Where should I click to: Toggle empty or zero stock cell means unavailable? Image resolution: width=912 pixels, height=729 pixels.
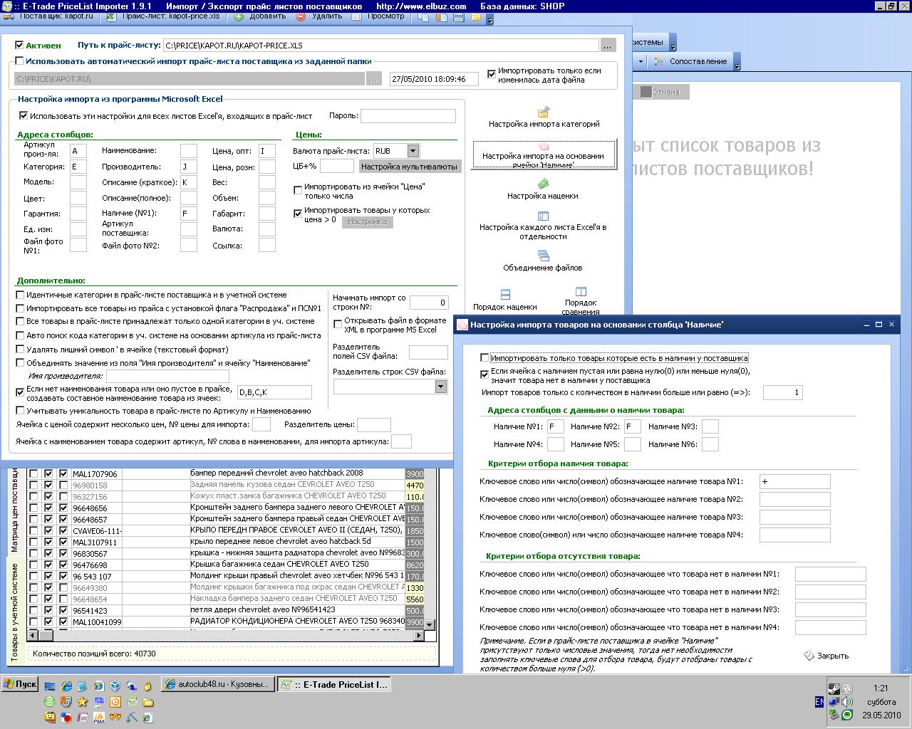coord(484,374)
